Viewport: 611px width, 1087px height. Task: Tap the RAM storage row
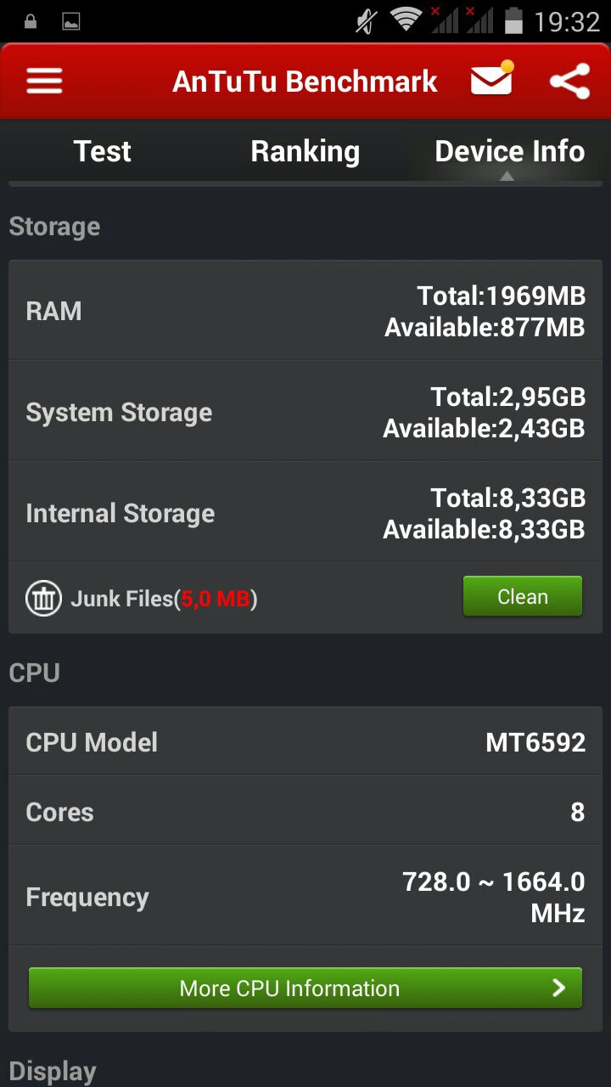pos(305,311)
